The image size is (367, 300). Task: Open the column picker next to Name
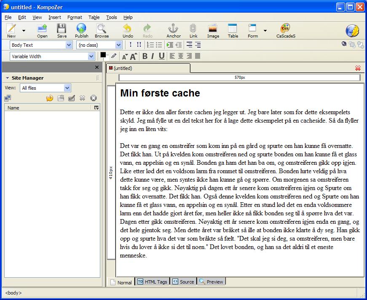coord(96,107)
